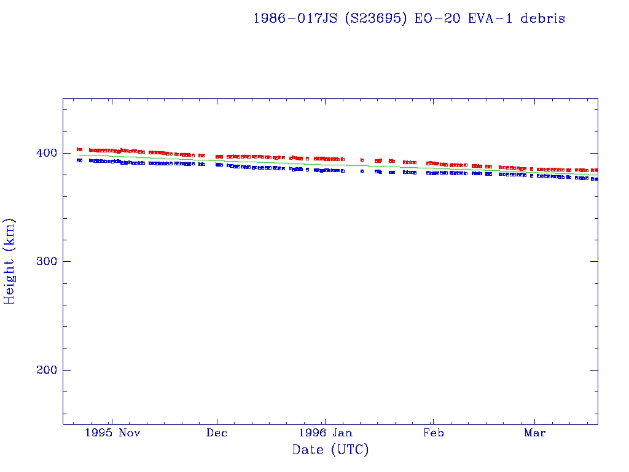Pick the leftmost blue data point
Viewport: 629px width, 472px height.
[x=79, y=160]
